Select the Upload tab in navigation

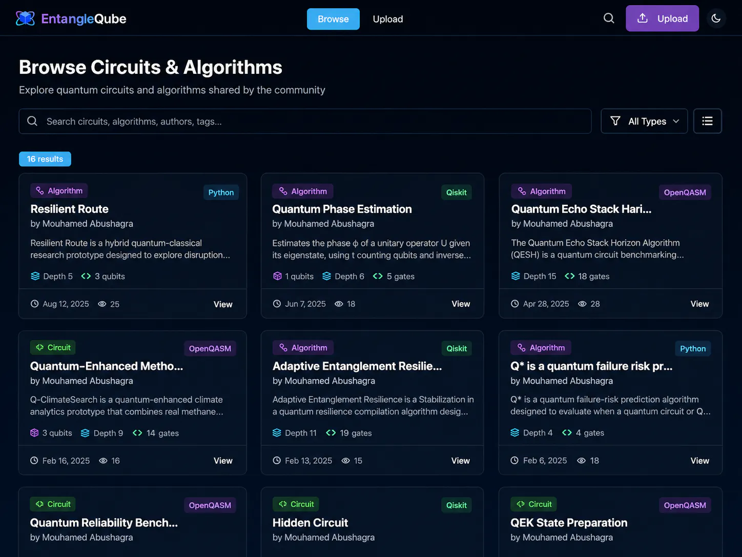[388, 19]
